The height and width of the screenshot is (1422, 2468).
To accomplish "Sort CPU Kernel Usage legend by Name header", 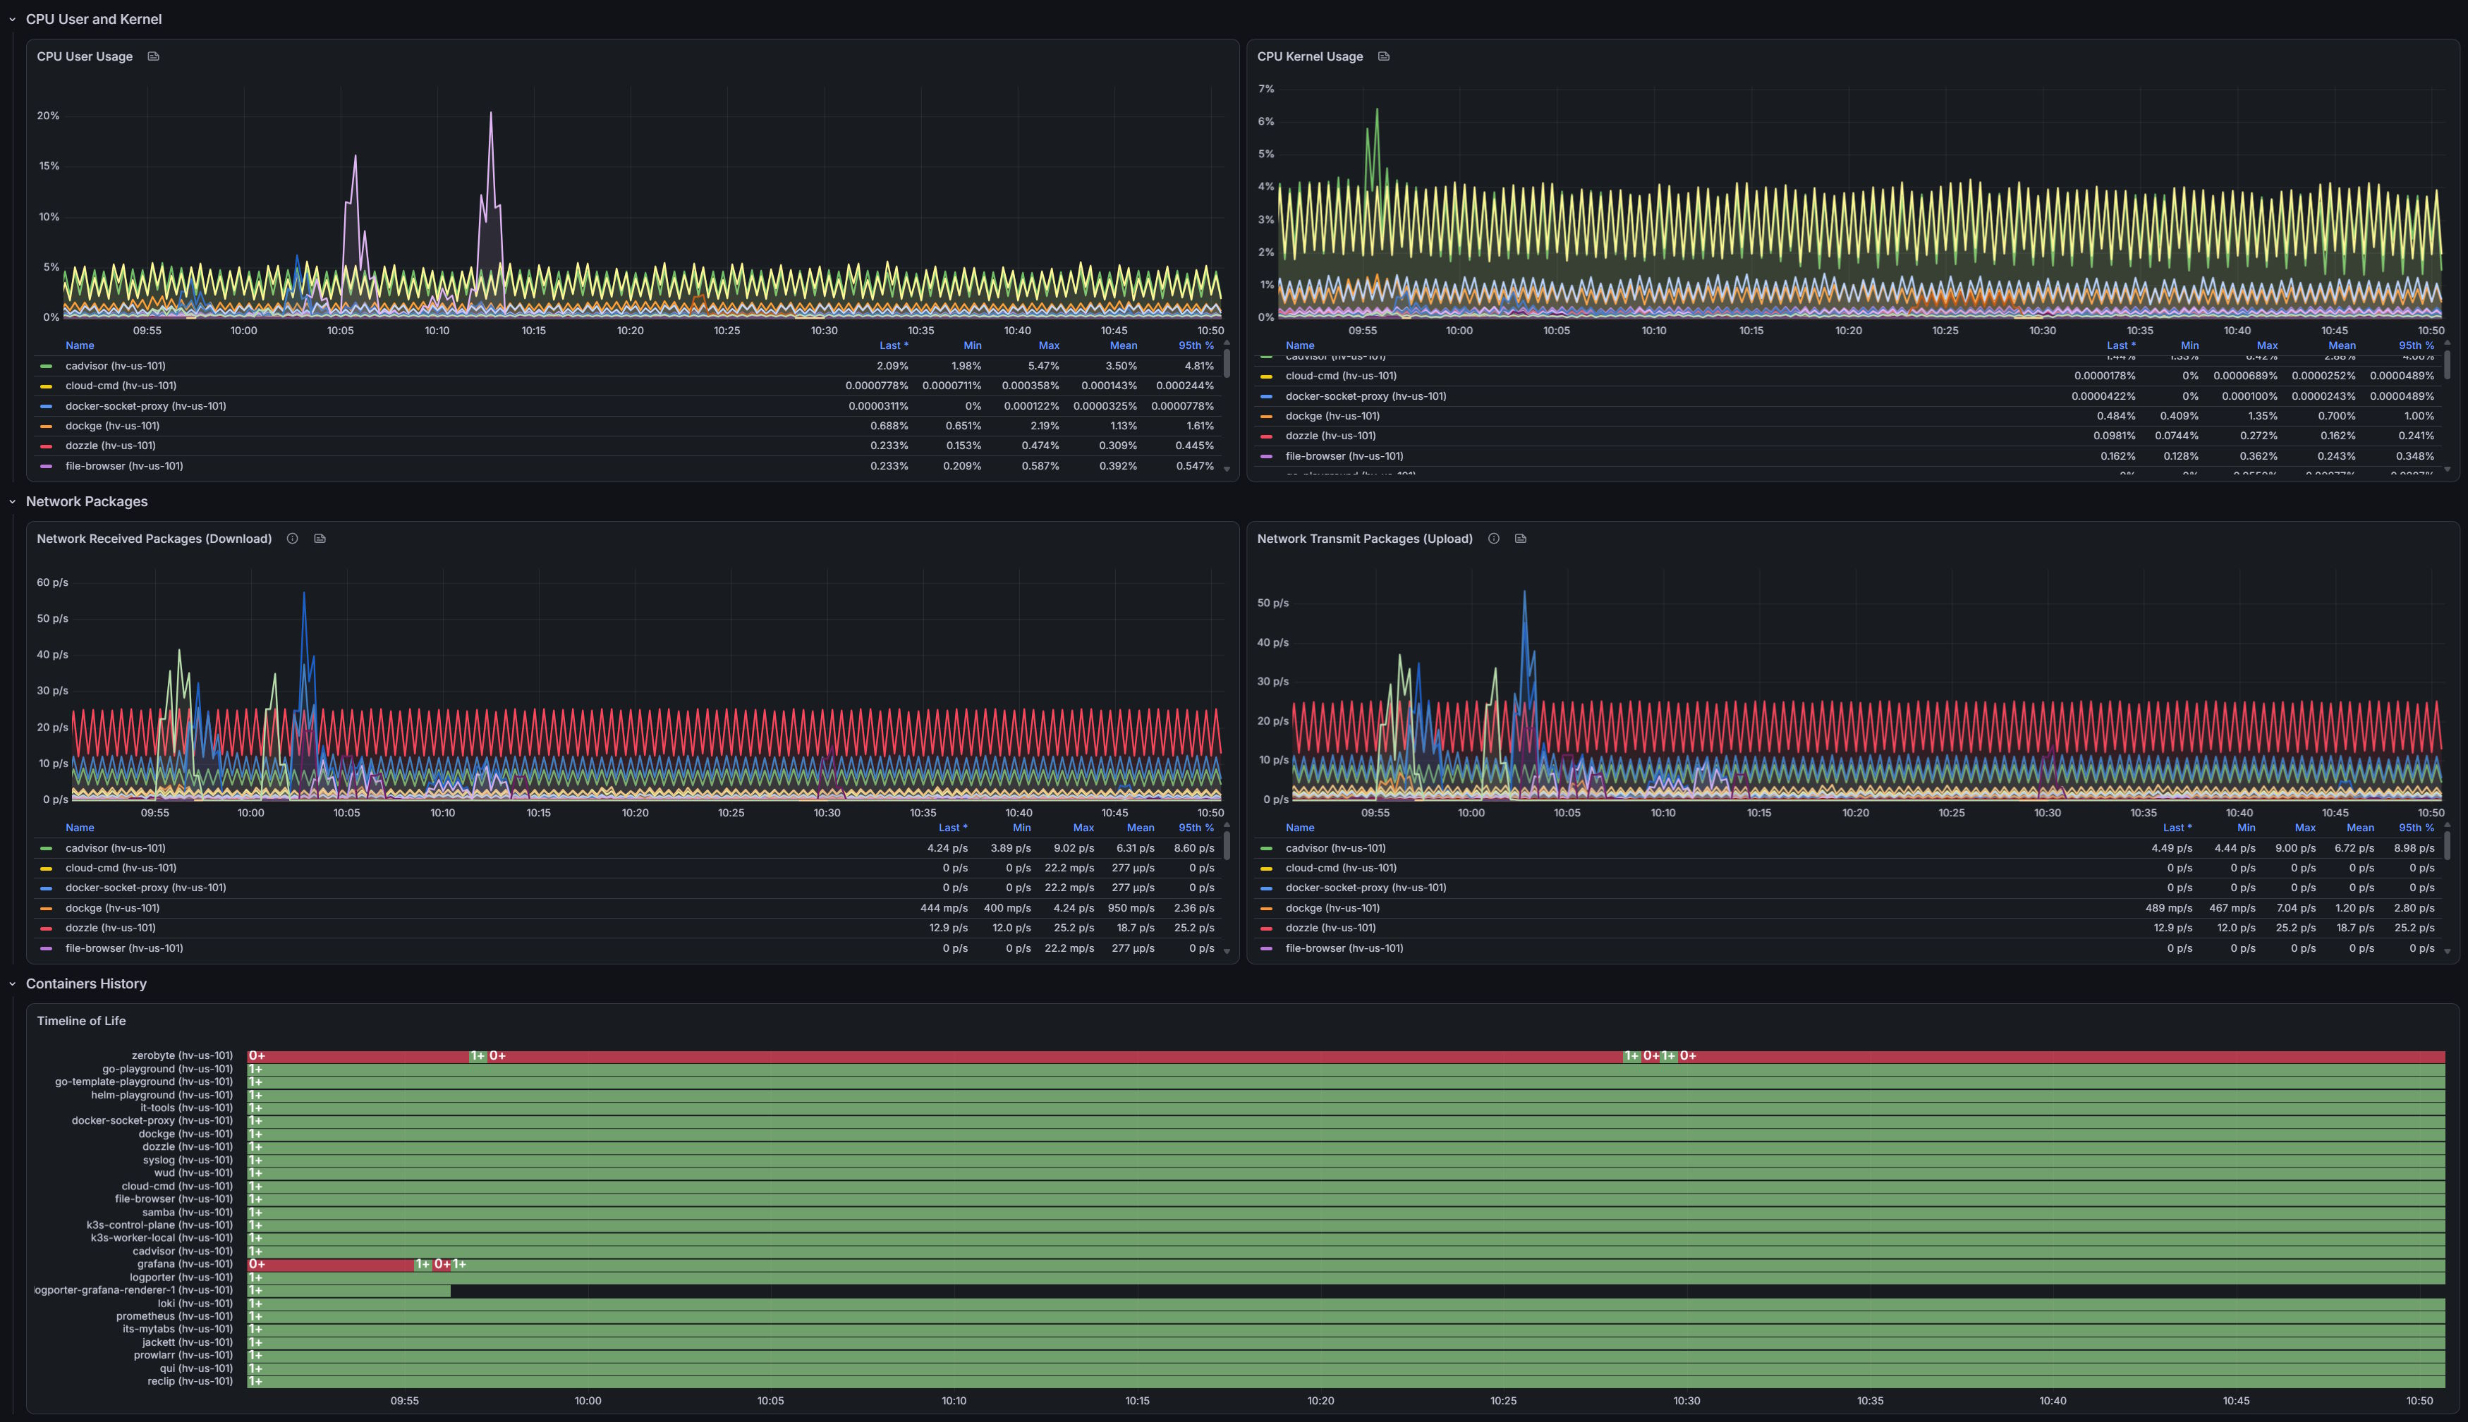I will click(1299, 345).
